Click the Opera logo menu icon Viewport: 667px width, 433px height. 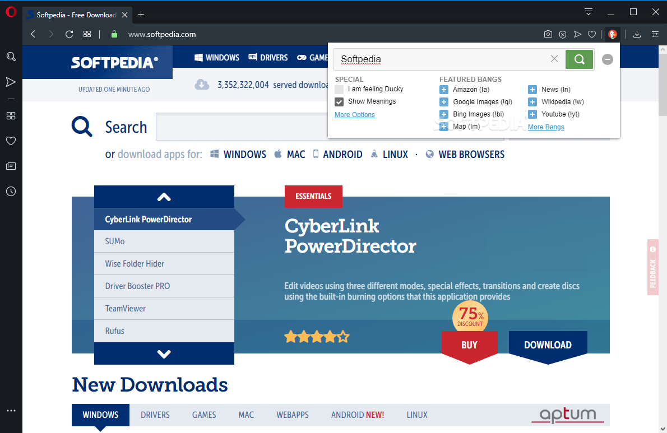coord(11,11)
